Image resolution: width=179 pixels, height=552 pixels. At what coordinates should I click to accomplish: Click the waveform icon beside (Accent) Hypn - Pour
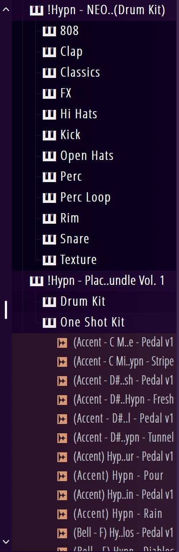click(62, 476)
